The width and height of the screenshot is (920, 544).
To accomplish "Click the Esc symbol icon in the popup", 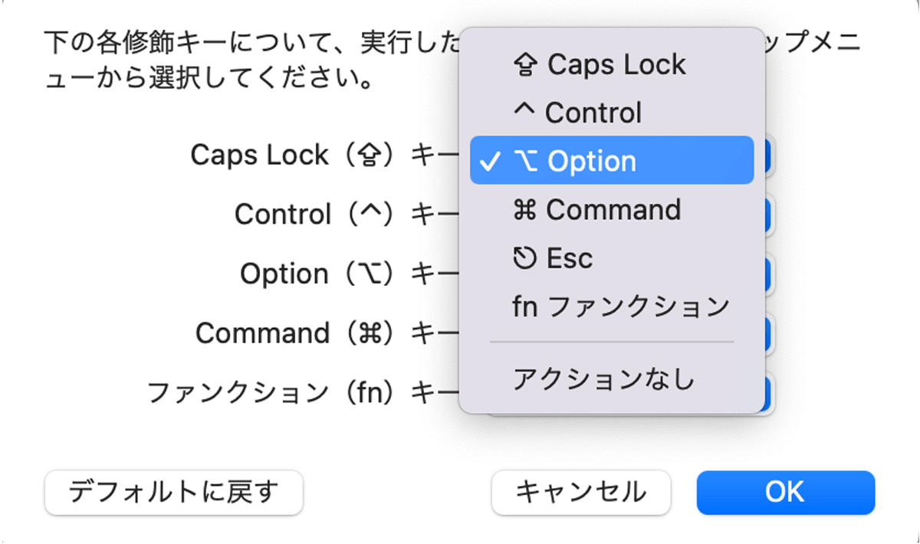I will pyautogui.click(x=526, y=257).
